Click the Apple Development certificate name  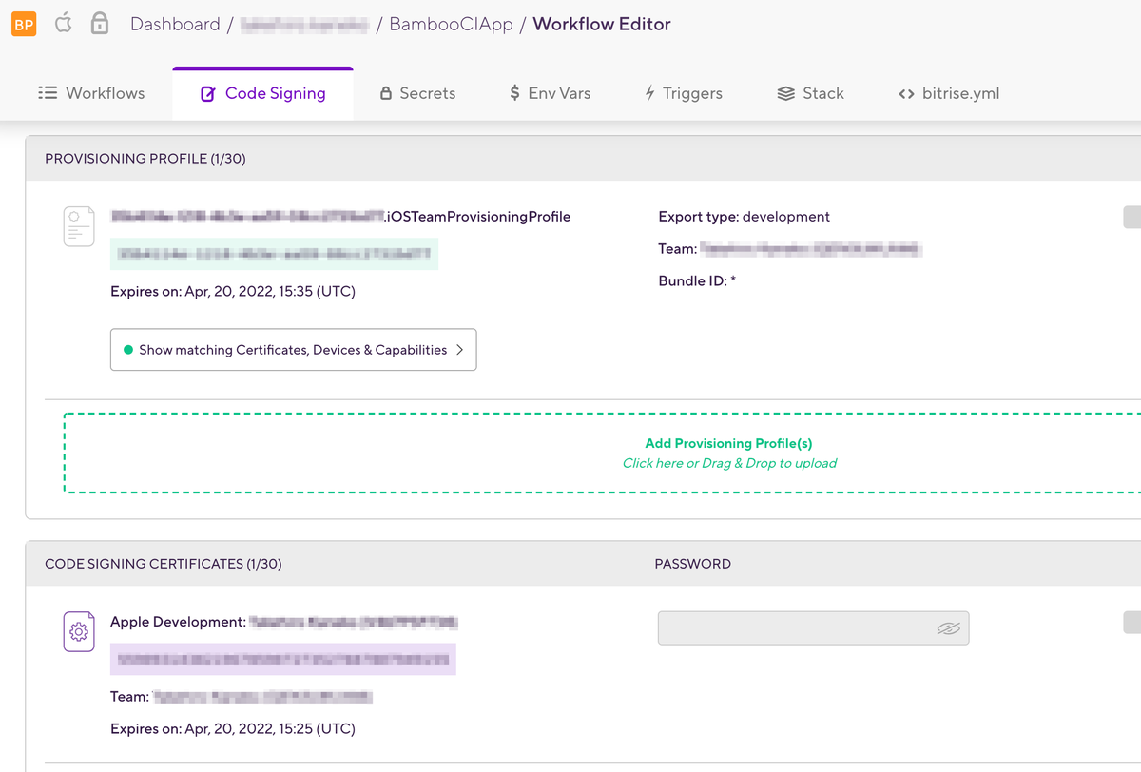(x=284, y=622)
